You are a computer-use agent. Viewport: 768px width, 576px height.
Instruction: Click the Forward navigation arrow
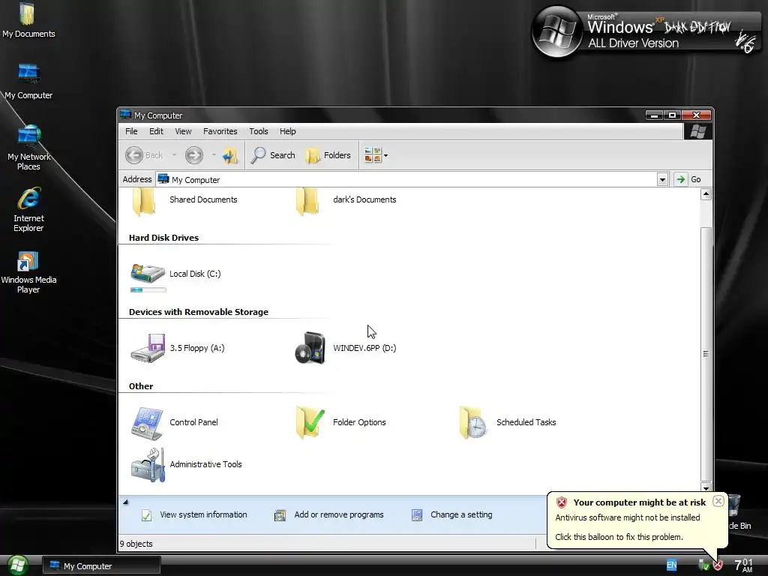194,155
